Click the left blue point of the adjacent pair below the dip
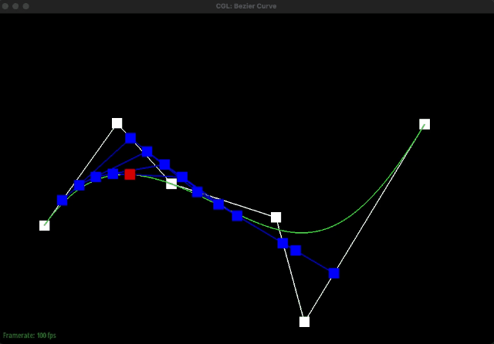494x344 pixels. (x=283, y=244)
